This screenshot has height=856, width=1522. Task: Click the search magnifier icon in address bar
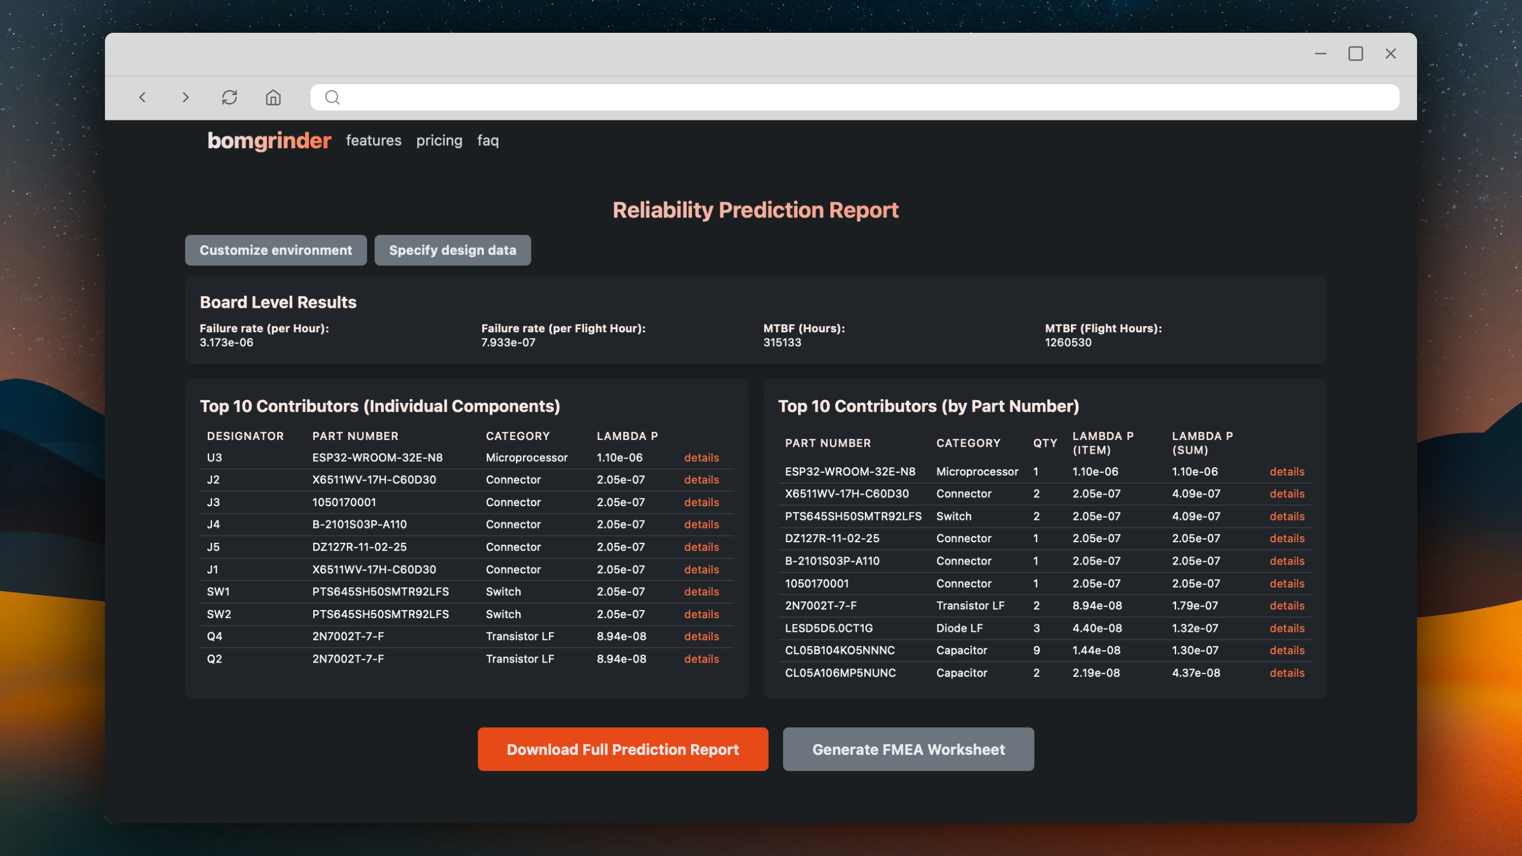(x=332, y=97)
